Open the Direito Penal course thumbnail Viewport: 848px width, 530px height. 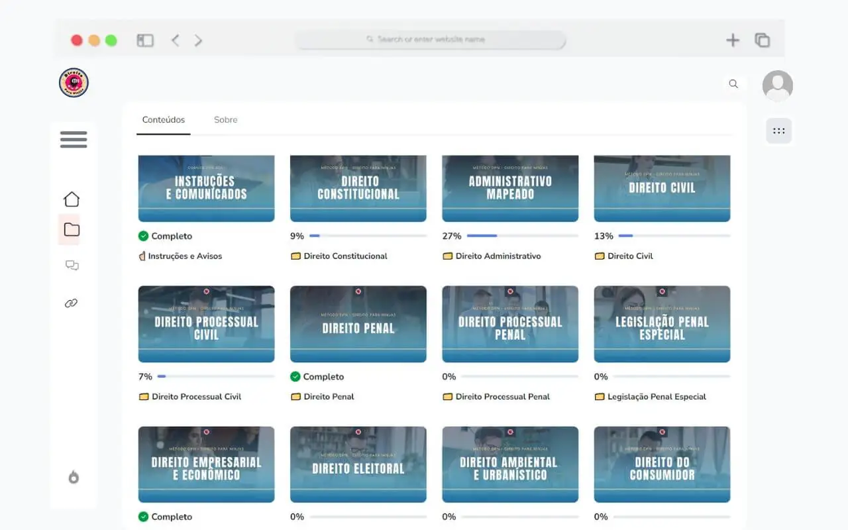[x=358, y=324]
